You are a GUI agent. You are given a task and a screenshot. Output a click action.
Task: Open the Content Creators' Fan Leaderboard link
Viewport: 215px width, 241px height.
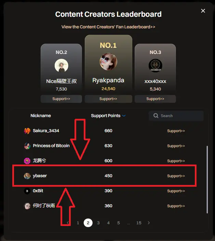108,27
